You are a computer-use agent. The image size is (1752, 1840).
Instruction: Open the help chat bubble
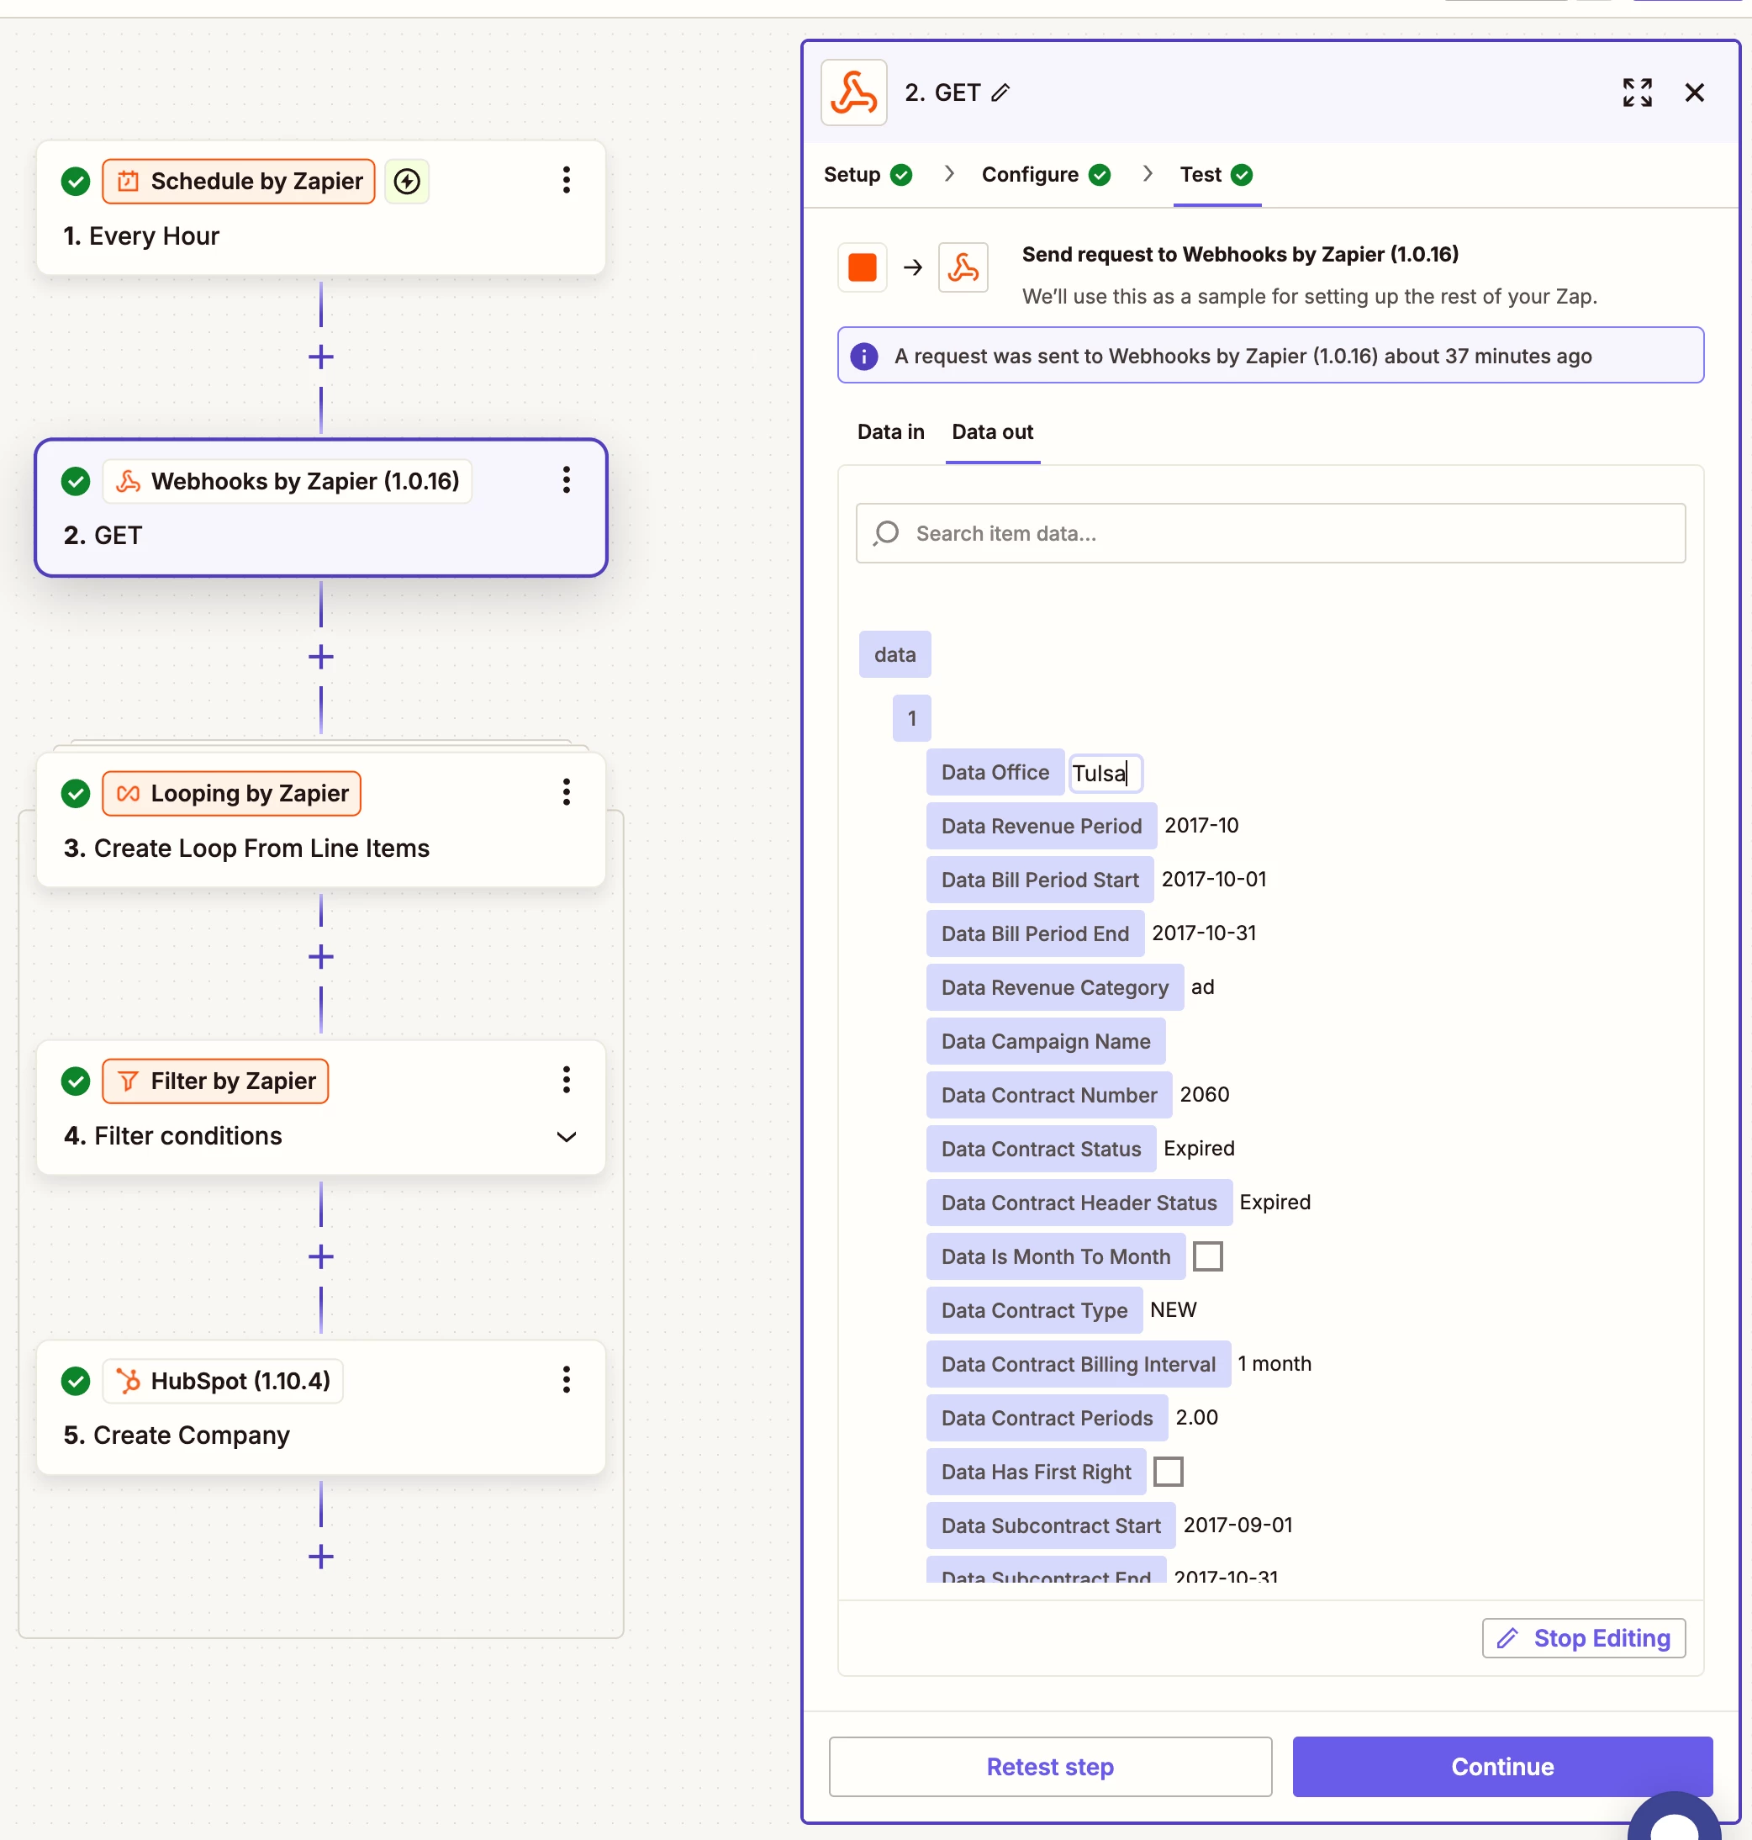1674,1816
